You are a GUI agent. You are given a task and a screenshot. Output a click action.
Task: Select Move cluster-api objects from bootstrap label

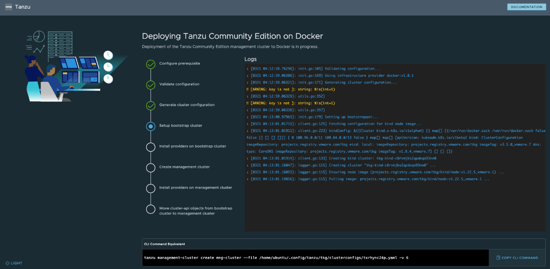point(196,211)
